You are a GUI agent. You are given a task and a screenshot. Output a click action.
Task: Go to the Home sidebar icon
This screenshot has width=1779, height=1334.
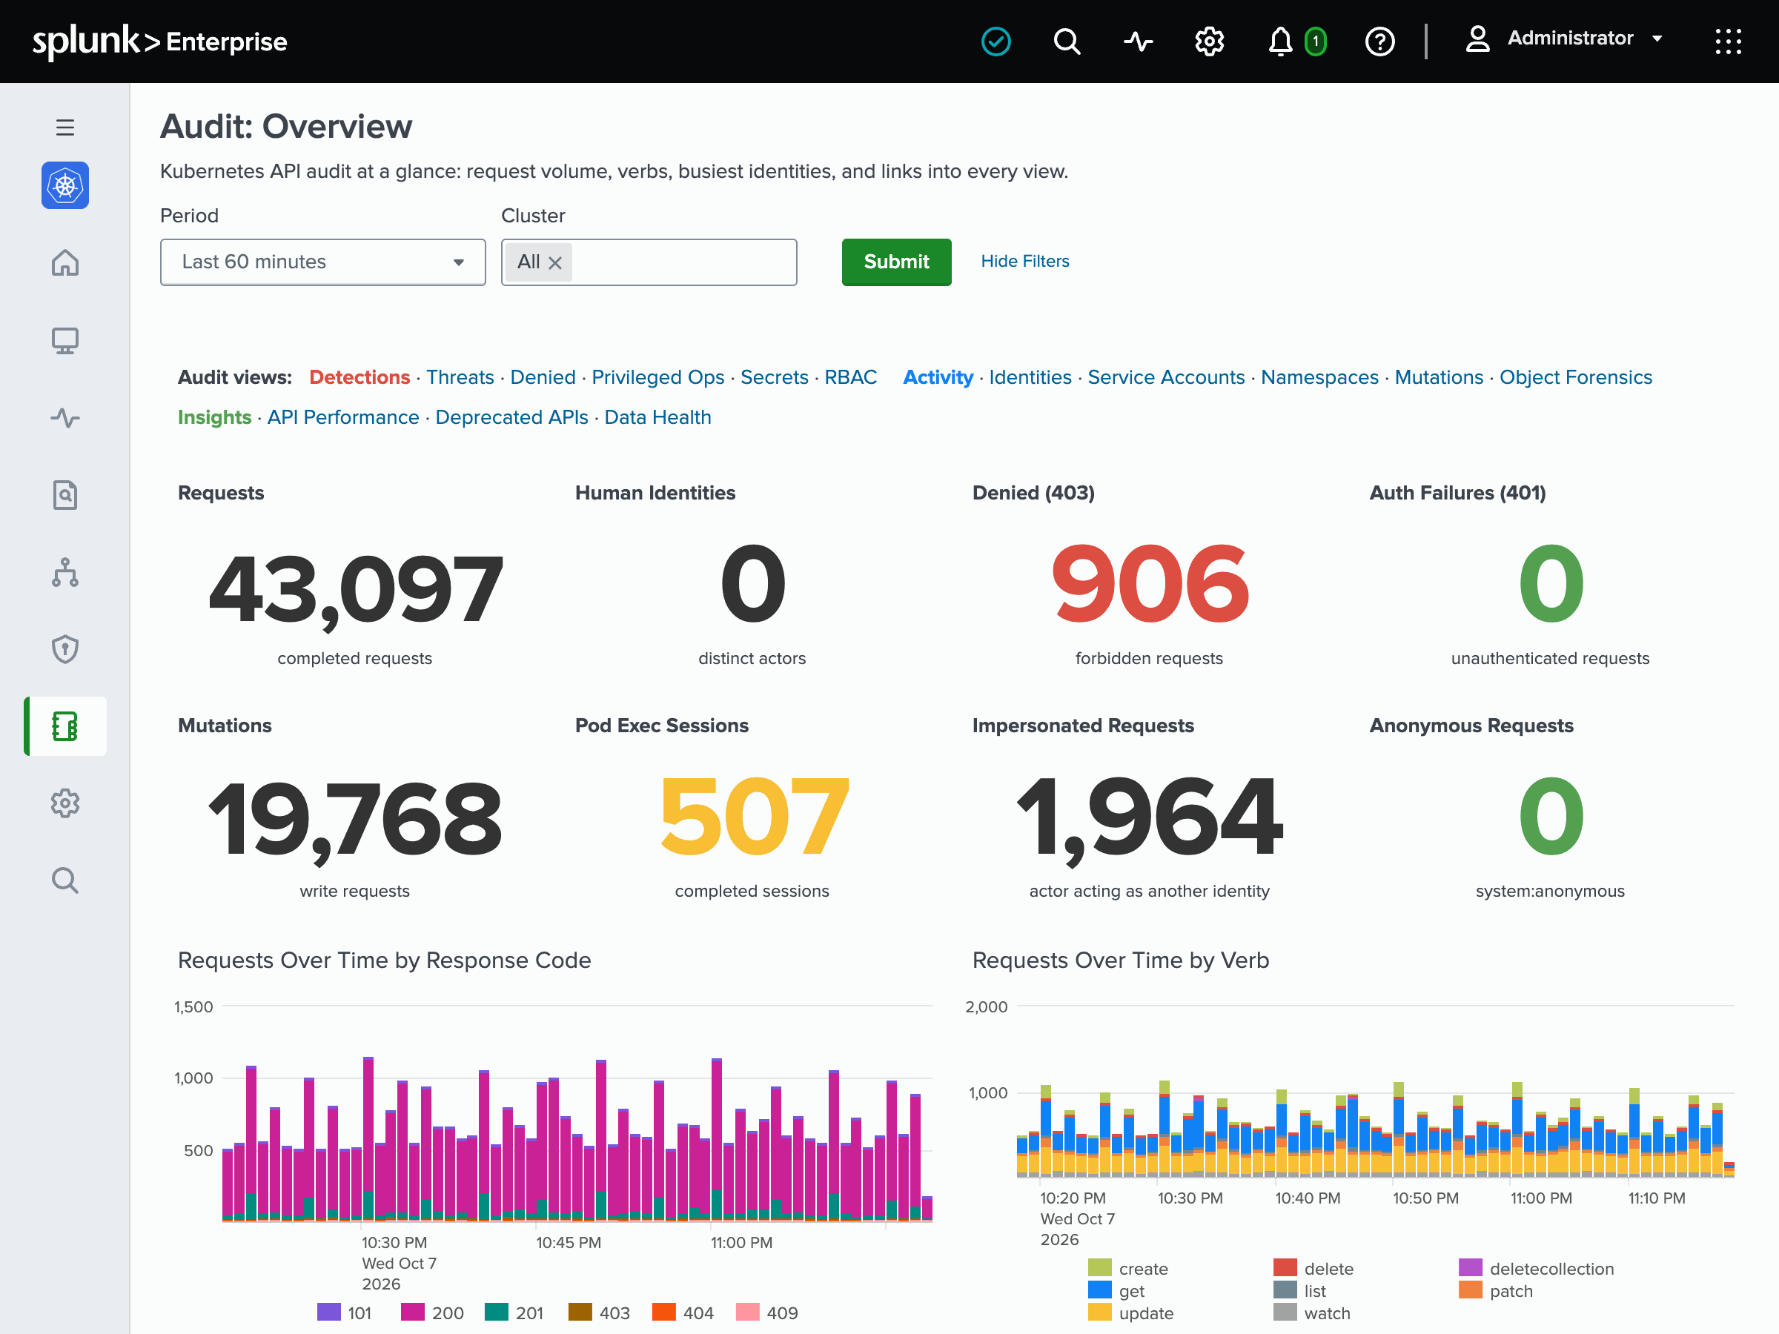(65, 263)
